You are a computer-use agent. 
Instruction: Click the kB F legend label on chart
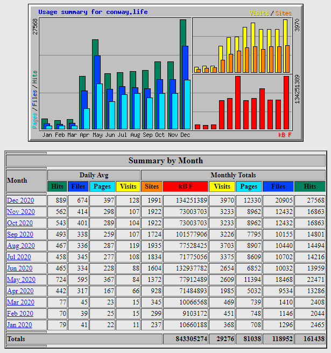pyautogui.click(x=285, y=135)
